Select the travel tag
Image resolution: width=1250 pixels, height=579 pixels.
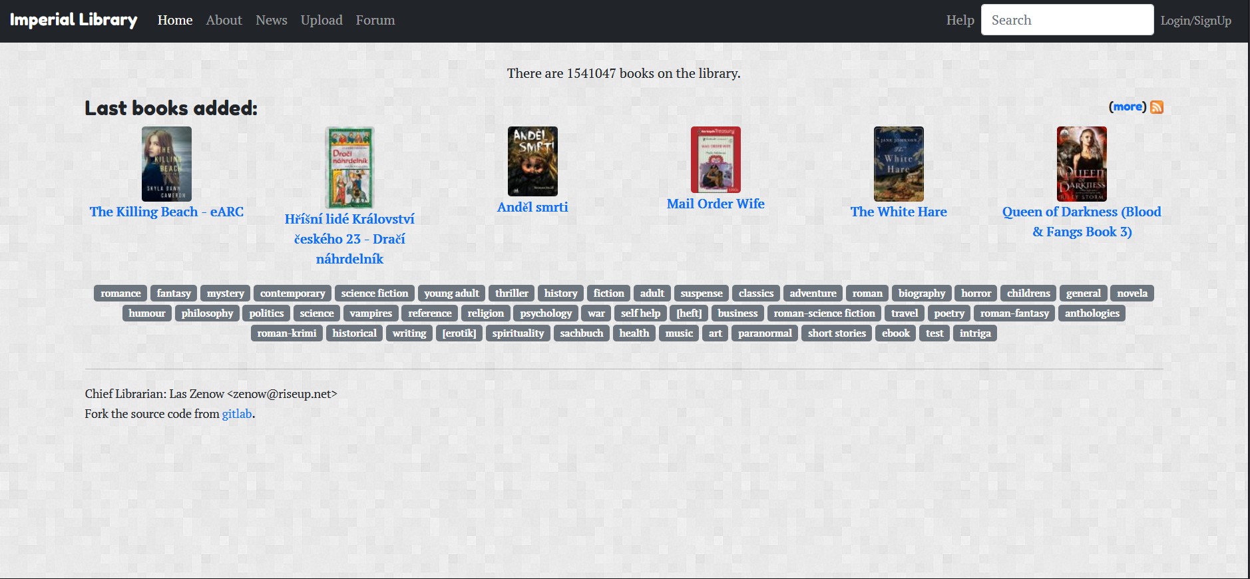pyautogui.click(x=905, y=313)
